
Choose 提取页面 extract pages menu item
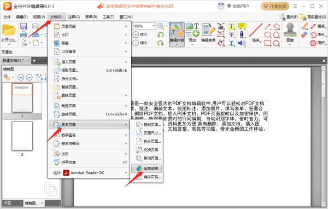[x=89, y=71]
